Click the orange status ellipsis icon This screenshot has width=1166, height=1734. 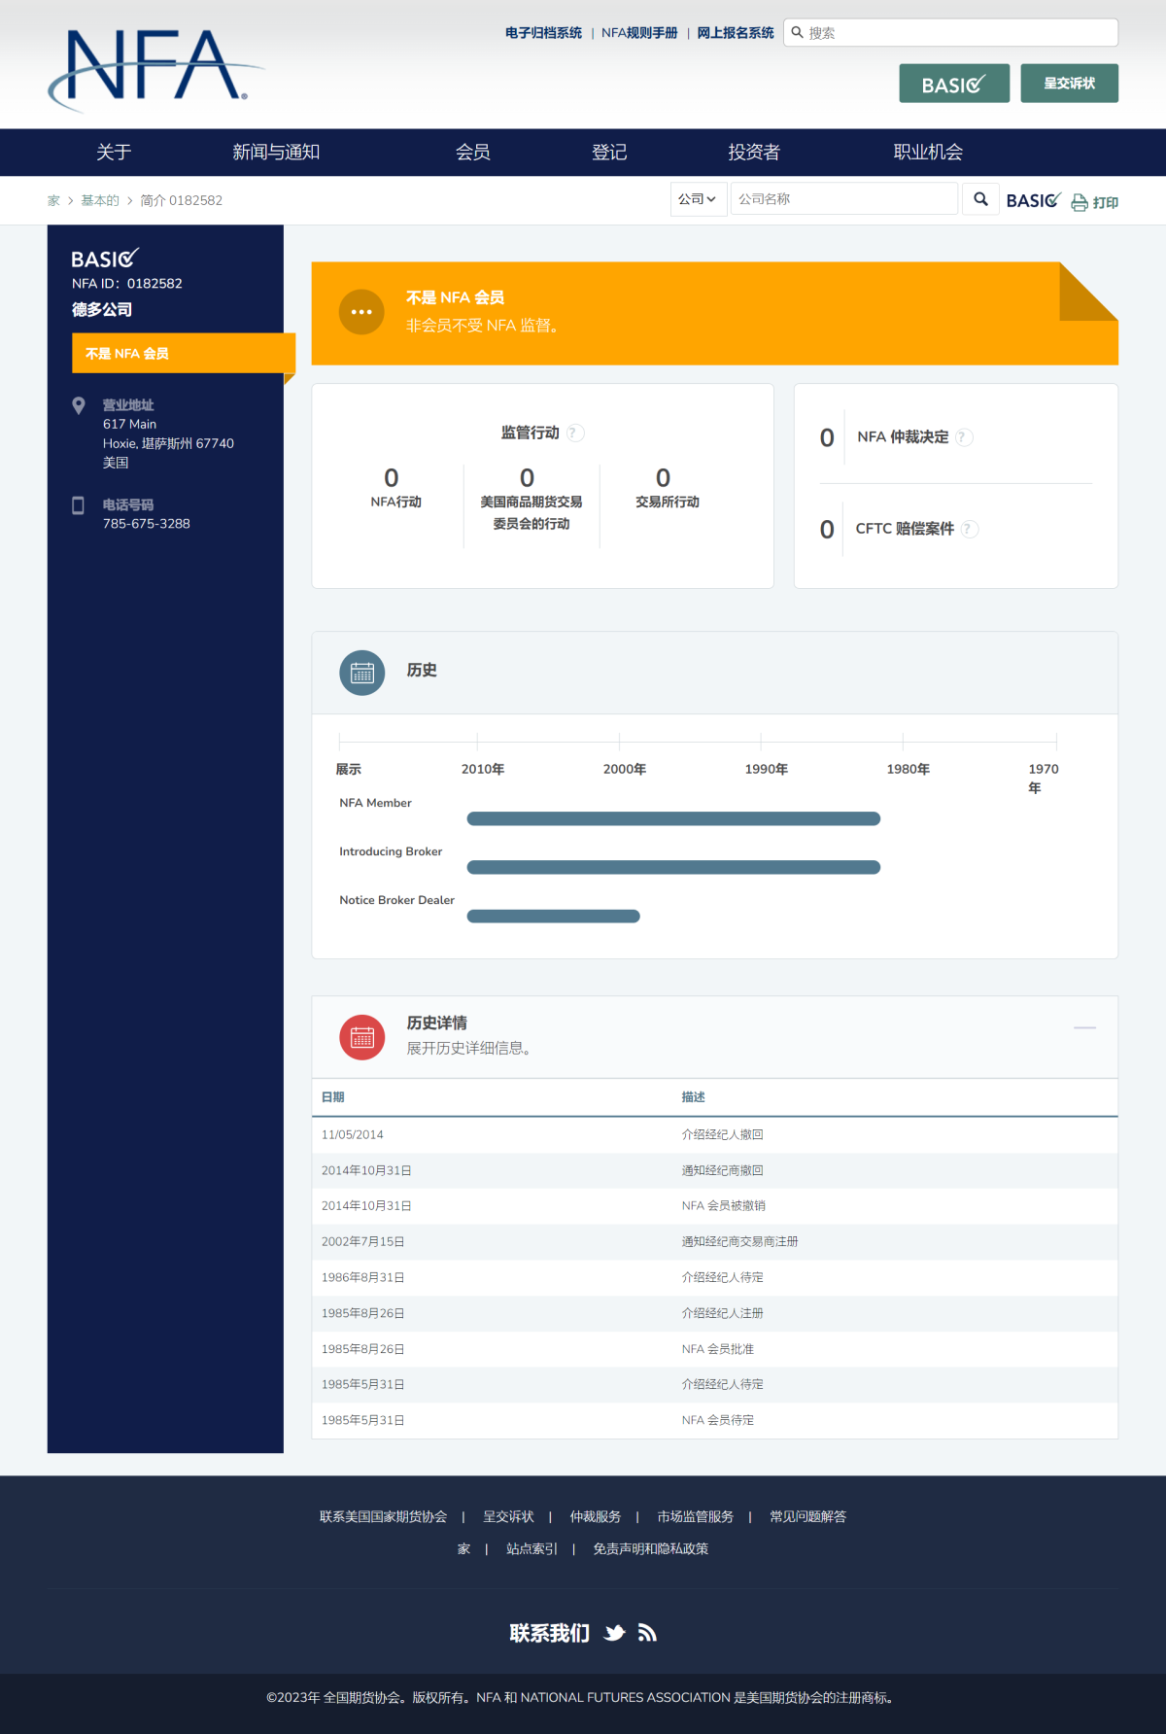361,312
